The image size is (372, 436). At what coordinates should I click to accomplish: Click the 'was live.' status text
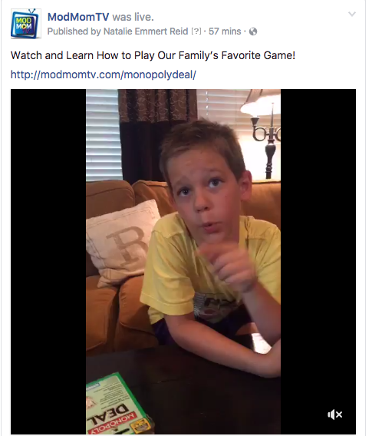point(133,17)
